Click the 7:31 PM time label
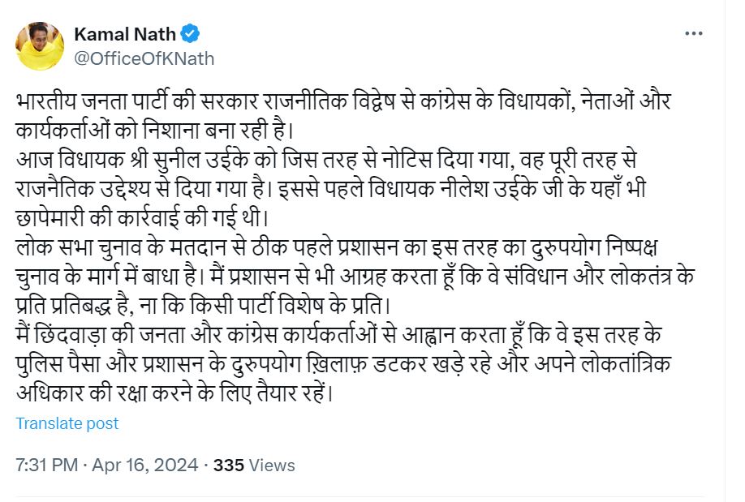Viewport: 745px width, 502px height. coord(45,465)
